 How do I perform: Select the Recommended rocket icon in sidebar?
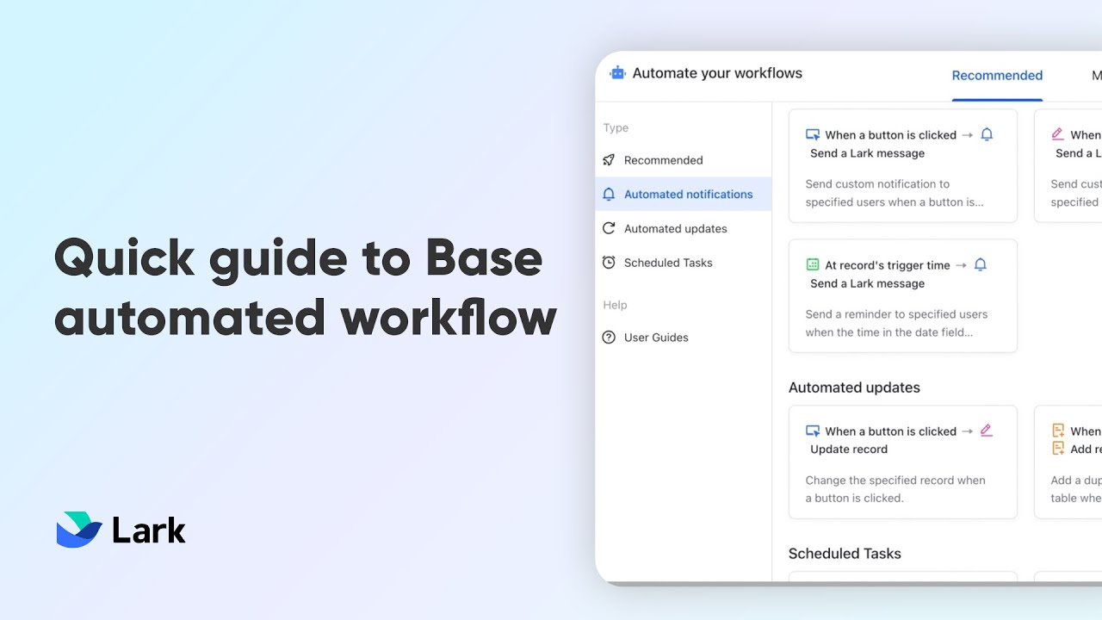pyautogui.click(x=609, y=160)
